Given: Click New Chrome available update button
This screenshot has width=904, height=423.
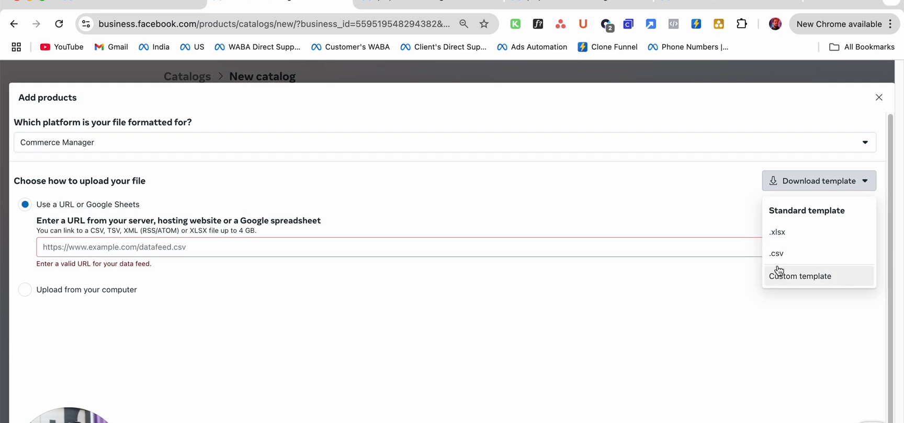Looking at the screenshot, I should tap(844, 24).
